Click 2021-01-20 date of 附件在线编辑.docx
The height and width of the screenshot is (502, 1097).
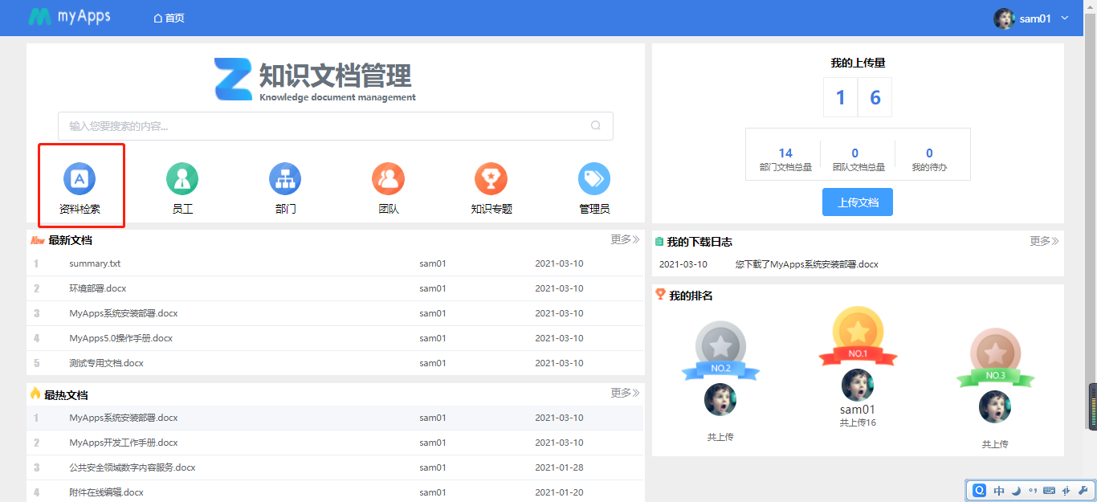click(x=560, y=492)
